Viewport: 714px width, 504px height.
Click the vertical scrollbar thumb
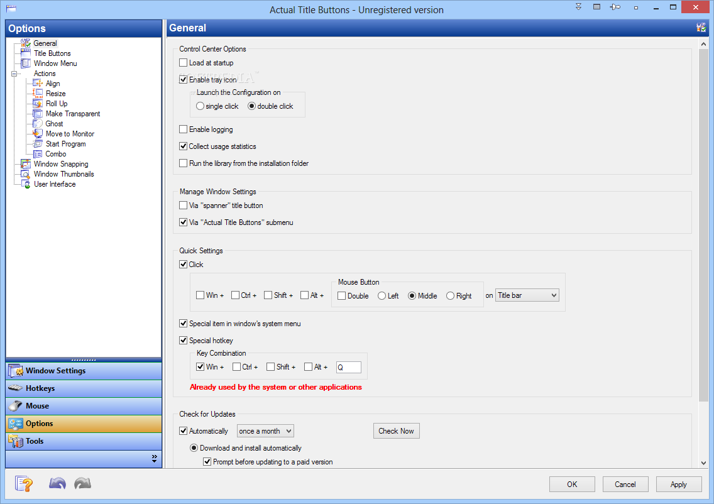[703, 226]
